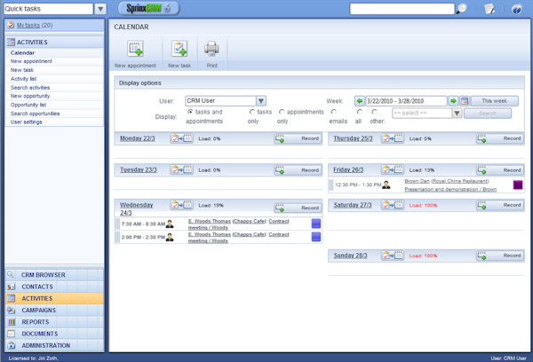The height and width of the screenshot is (362, 533).
Task: Click person icon of 2:00 PM appointment
Action: pos(170,237)
